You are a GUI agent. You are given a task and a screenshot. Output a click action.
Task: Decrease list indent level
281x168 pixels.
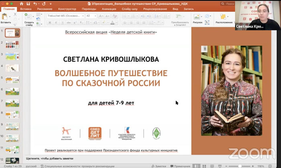[x=143, y=16]
